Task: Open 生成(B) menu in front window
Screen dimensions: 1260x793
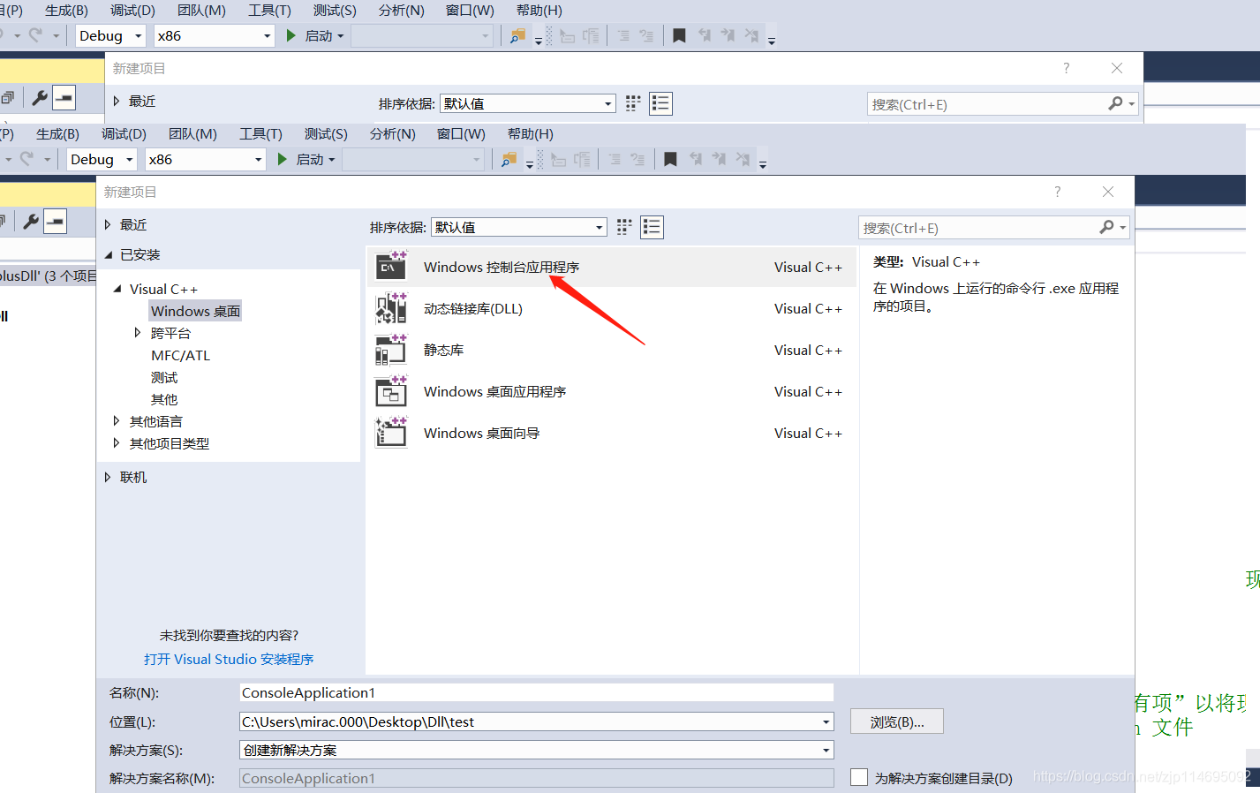Action: 57,133
